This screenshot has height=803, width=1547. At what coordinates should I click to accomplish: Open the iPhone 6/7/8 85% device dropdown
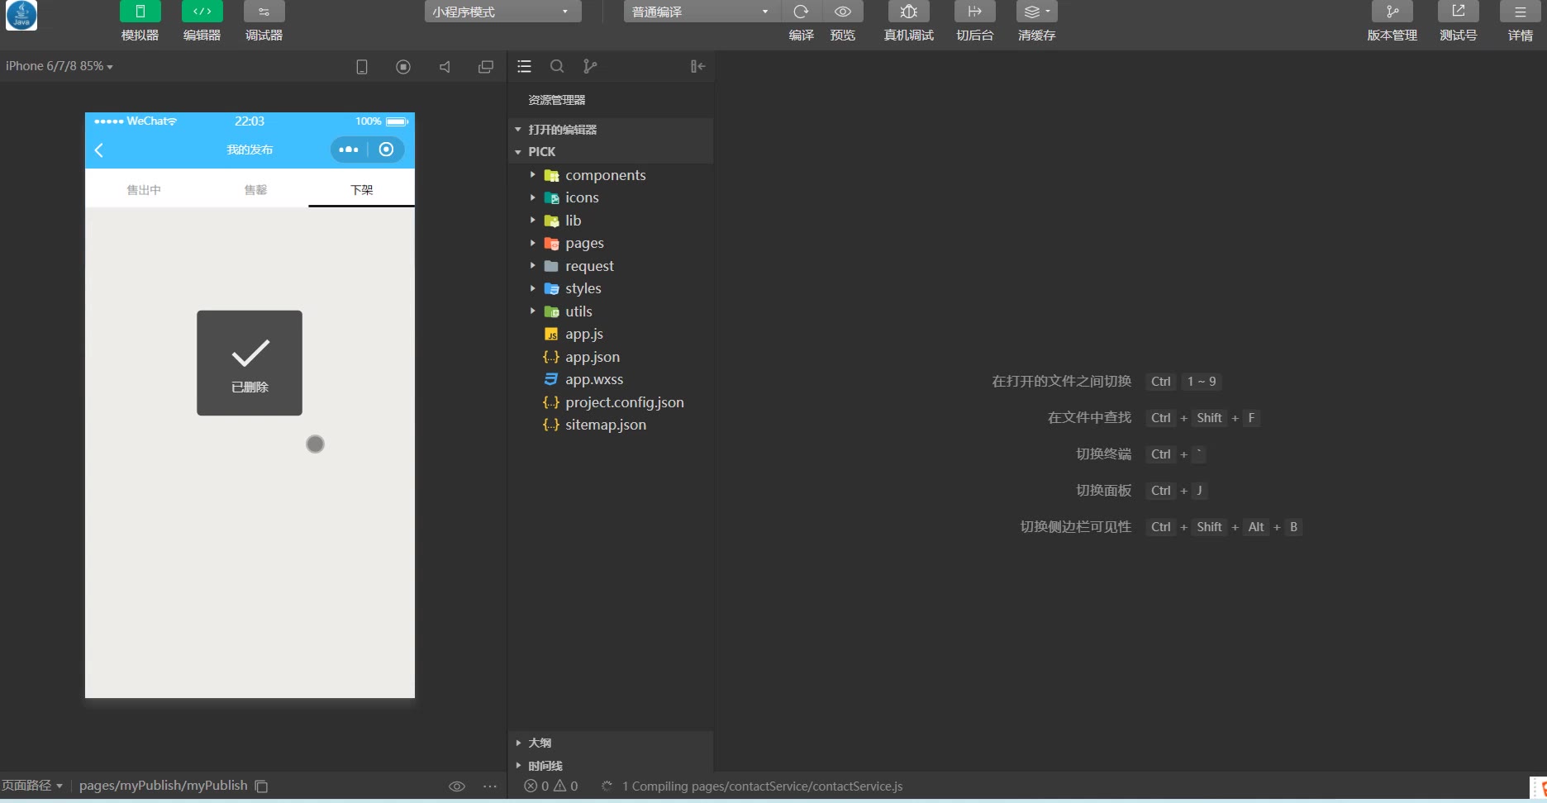[59, 66]
